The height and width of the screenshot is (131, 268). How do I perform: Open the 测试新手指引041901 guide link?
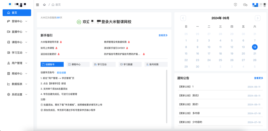click(x=114, y=48)
